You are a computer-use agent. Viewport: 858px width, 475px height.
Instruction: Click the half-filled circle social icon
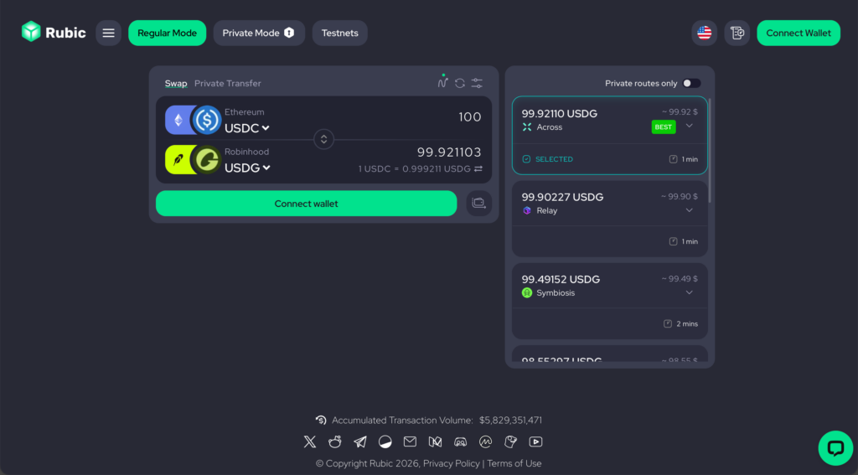385,441
